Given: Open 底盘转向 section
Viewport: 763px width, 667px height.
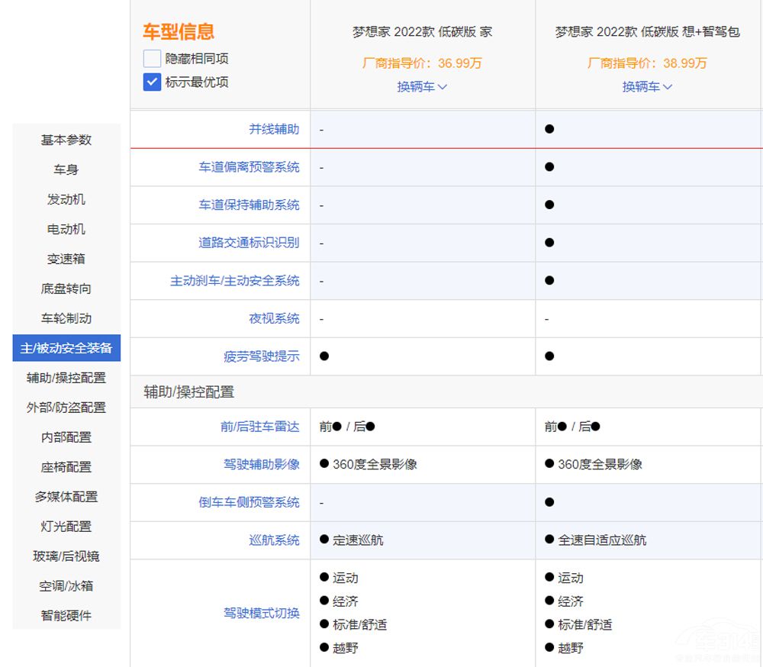Looking at the screenshot, I should [66, 288].
